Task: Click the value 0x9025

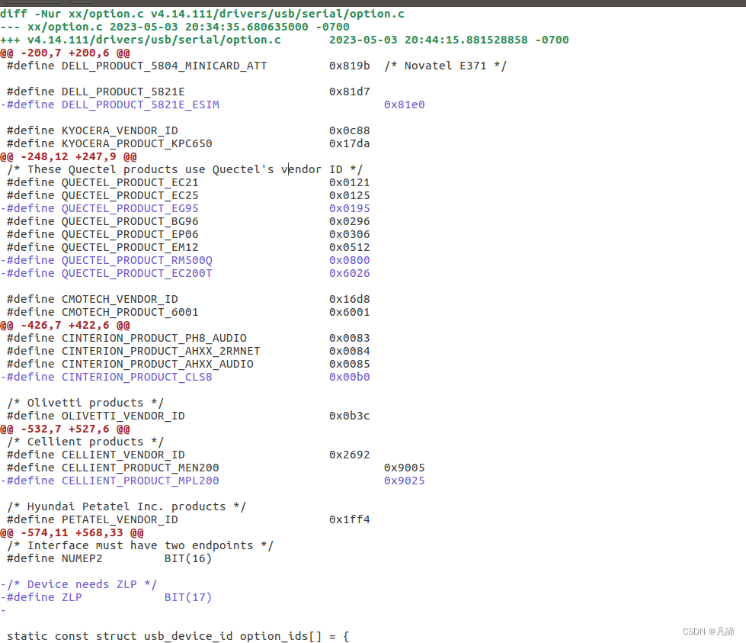Action: (x=405, y=481)
